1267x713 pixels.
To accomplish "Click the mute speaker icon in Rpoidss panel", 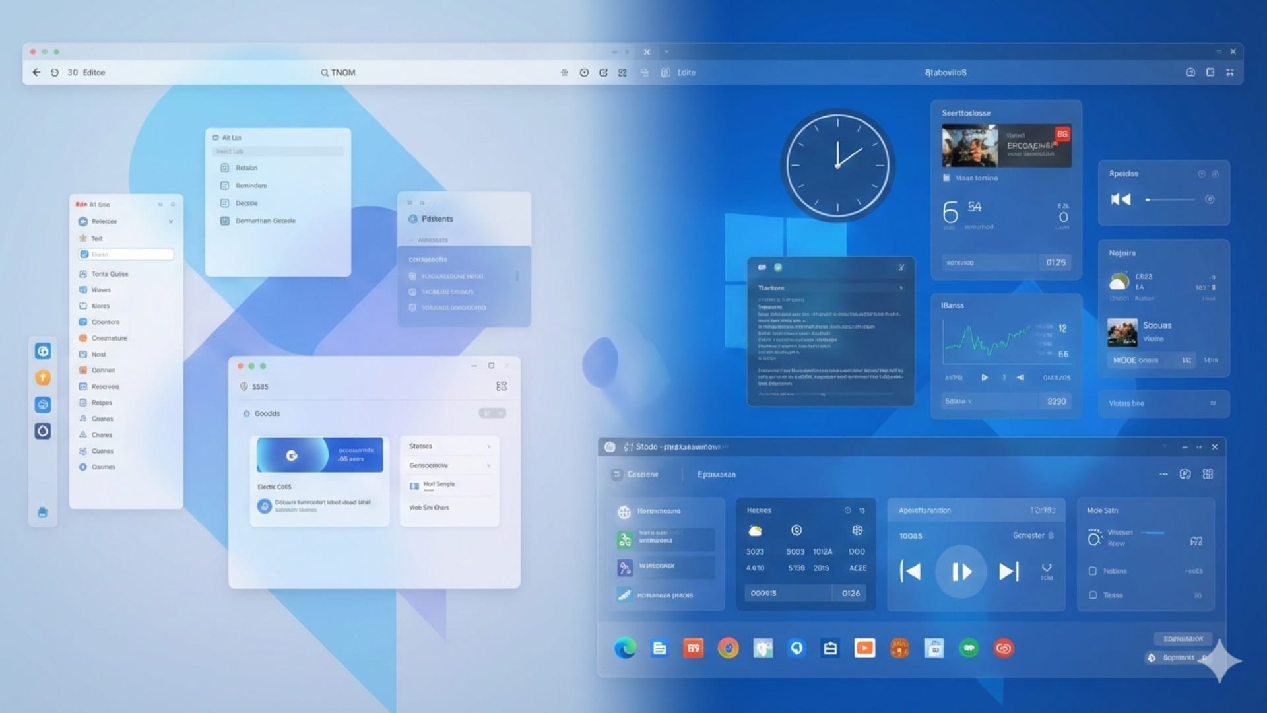I will coord(1121,199).
